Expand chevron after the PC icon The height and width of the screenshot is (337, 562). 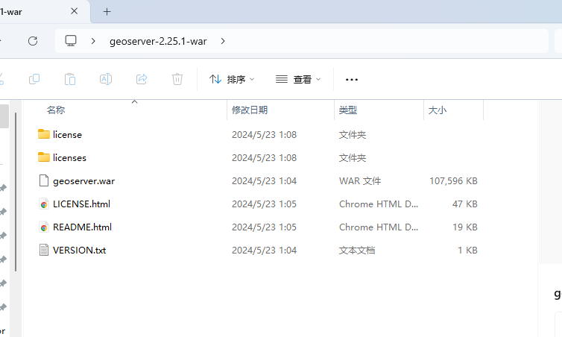(93, 41)
